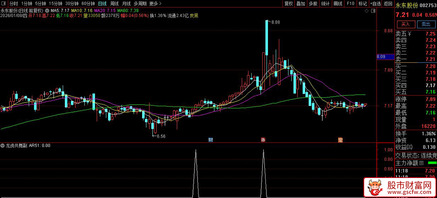Click the 主力净额 label

pyautogui.click(x=407, y=163)
